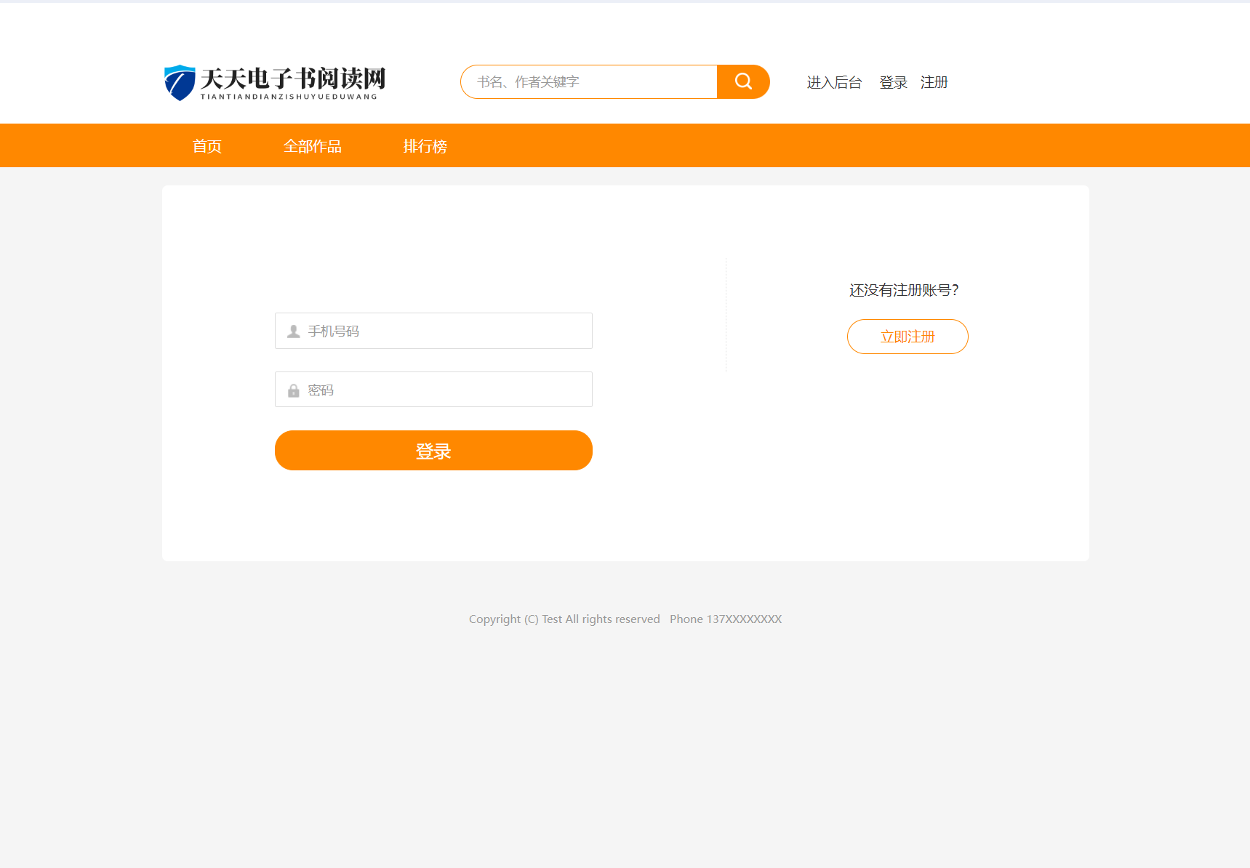1250x868 pixels.
Task: Click the user silhouette icon in phone field
Action: (293, 331)
